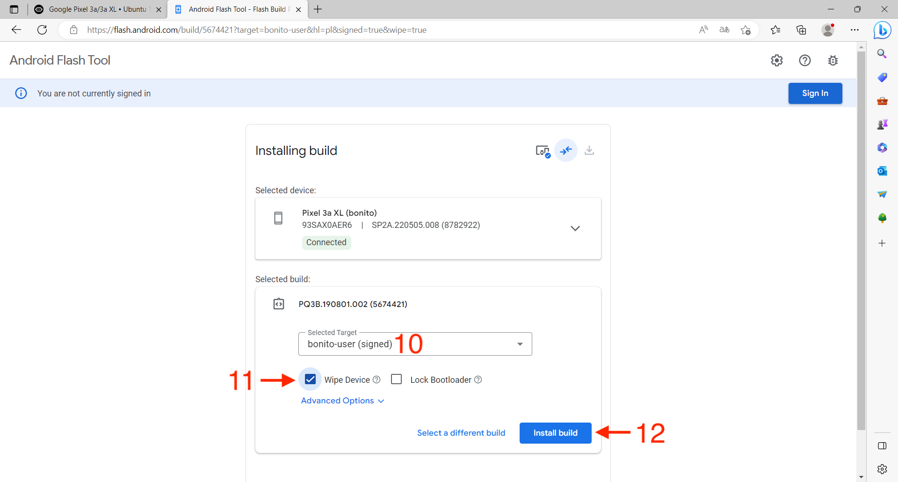898x482 pixels.
Task: Click the browser address bar URL
Action: coord(256,30)
